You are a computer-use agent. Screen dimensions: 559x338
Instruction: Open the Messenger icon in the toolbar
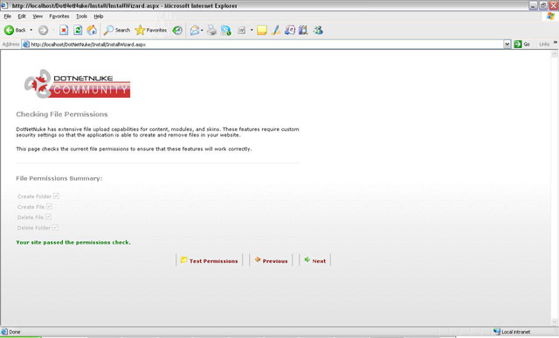click(318, 31)
